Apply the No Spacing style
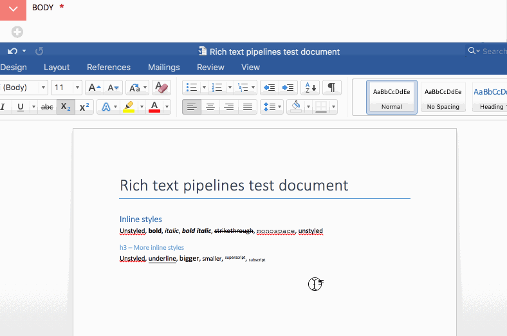 click(x=443, y=97)
